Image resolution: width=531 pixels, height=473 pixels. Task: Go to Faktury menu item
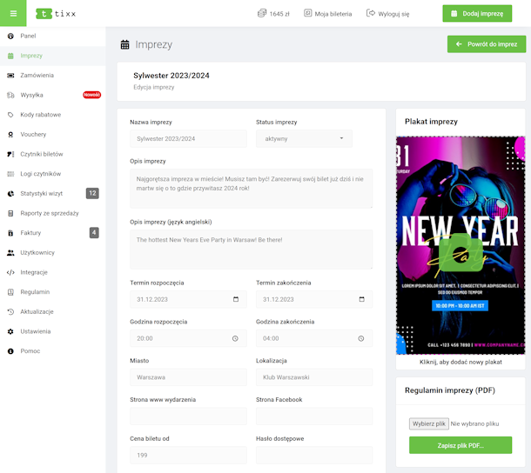tap(30, 233)
